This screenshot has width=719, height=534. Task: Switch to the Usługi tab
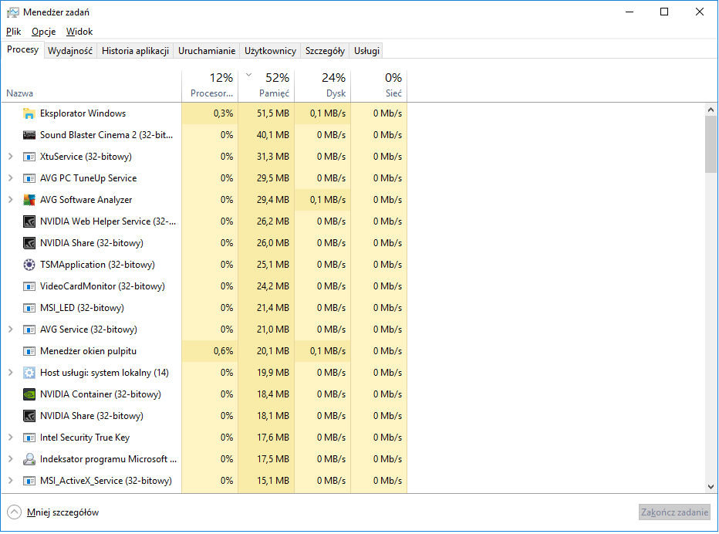click(x=366, y=51)
